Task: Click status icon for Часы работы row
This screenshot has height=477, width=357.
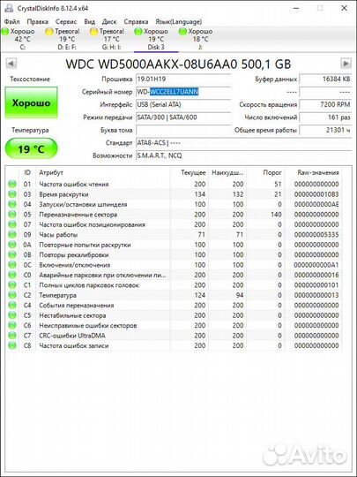Action: tap(12, 235)
